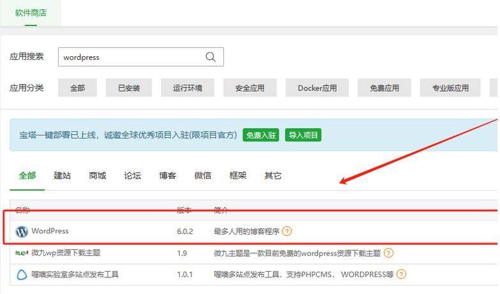This screenshot has width=500, height=294.
Task: Click 微九wp资源下载主题 name
Action: pos(66,253)
